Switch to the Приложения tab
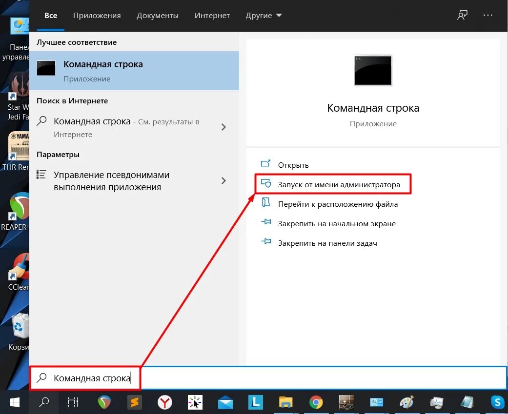This screenshot has width=508, height=414. (x=97, y=16)
